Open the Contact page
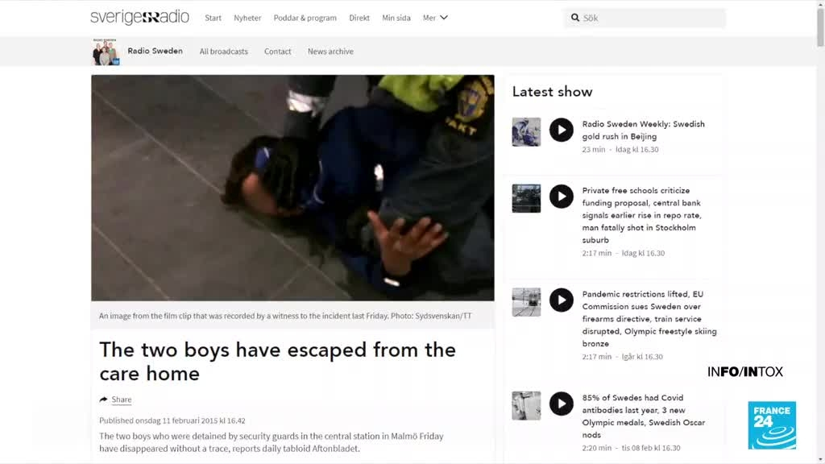This screenshot has height=464, width=825. (x=277, y=51)
